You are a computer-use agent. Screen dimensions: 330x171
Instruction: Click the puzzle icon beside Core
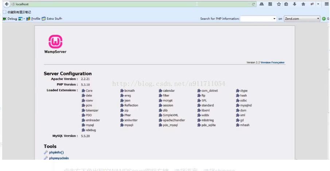tap(84, 91)
